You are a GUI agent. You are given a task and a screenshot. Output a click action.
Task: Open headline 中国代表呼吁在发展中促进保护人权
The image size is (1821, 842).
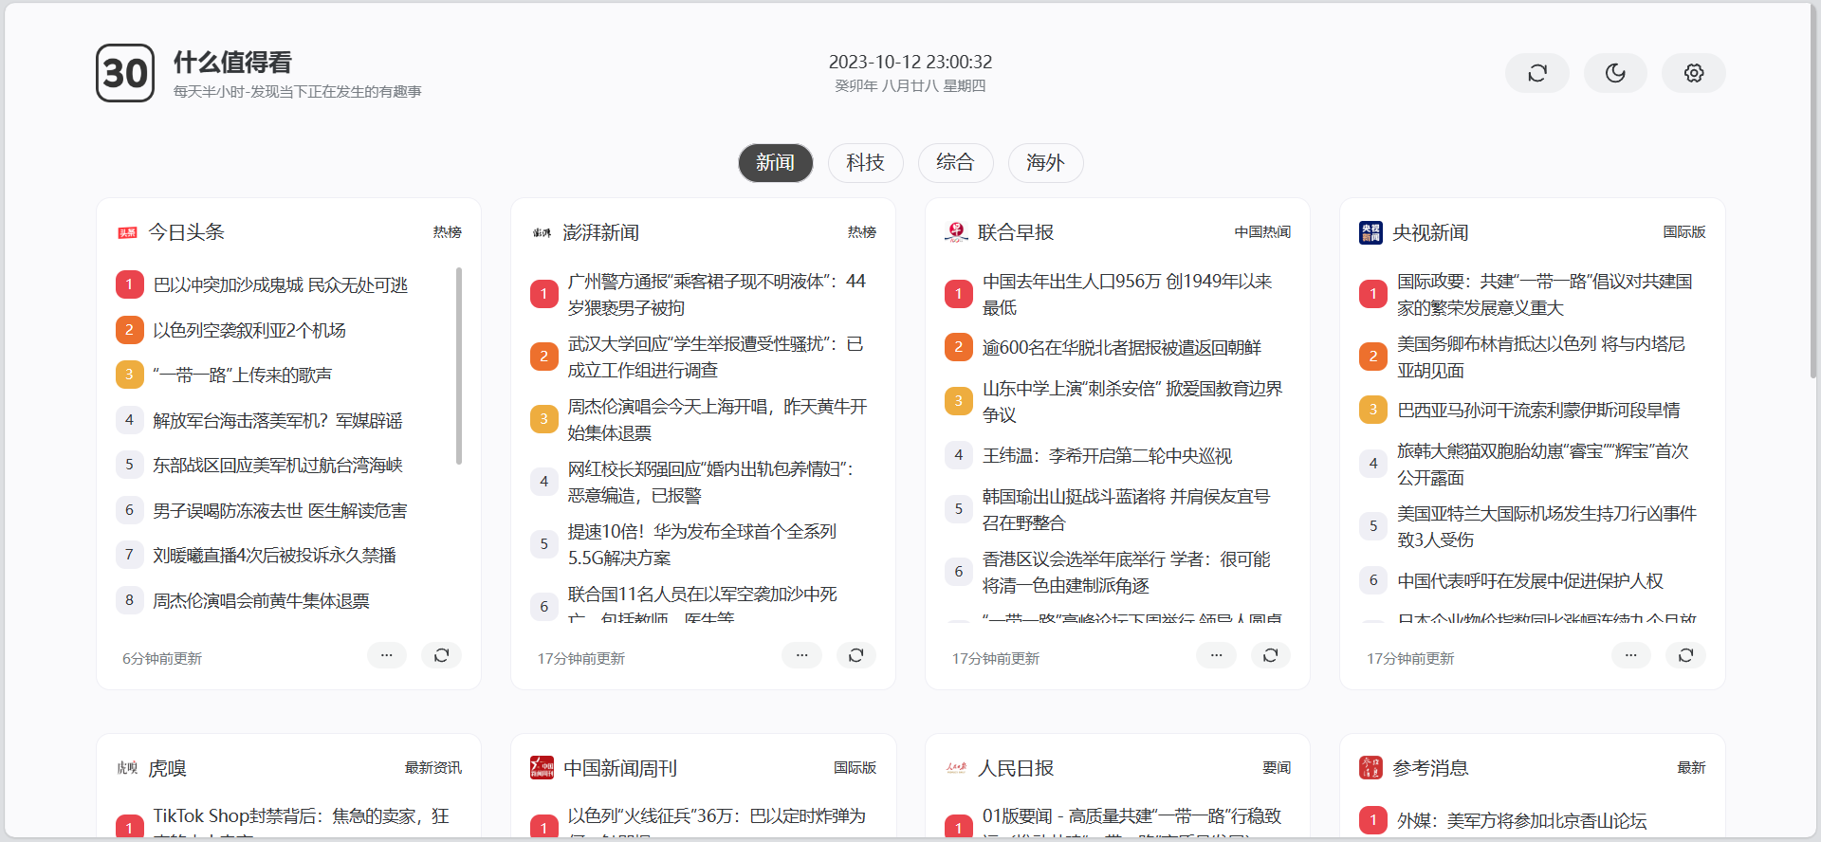point(1530,580)
